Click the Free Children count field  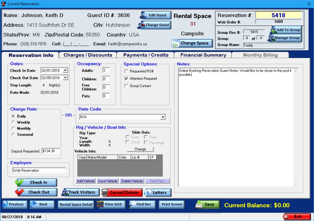tap(106, 87)
